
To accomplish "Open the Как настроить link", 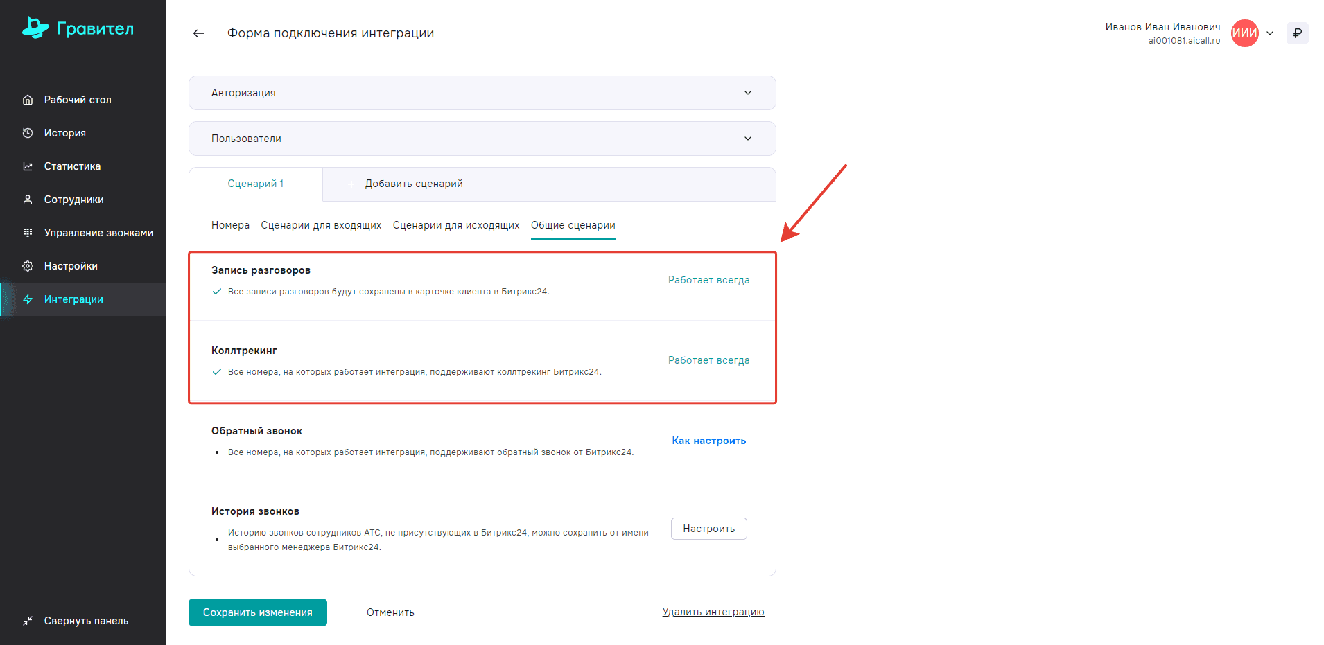I will click(708, 441).
